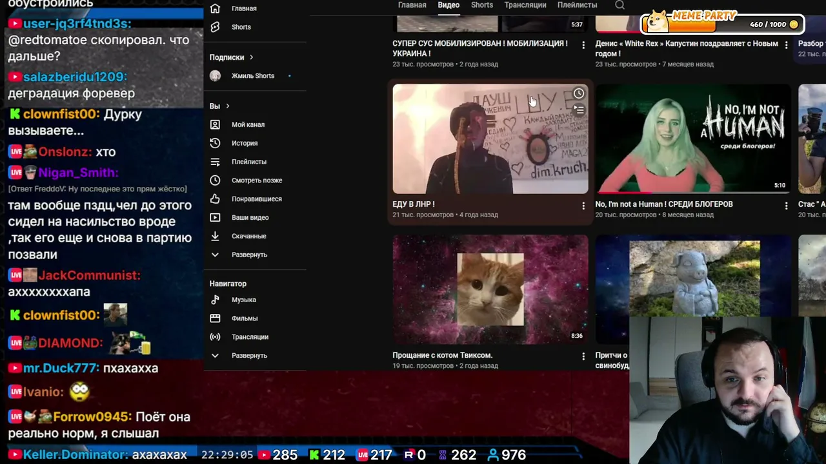Open three-dot menu for Денис White Rex video
Screen dimensions: 826x464
(786, 45)
